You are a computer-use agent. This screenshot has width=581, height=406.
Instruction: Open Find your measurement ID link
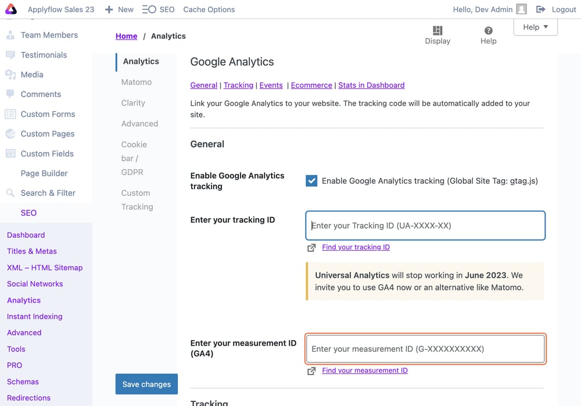pos(365,371)
